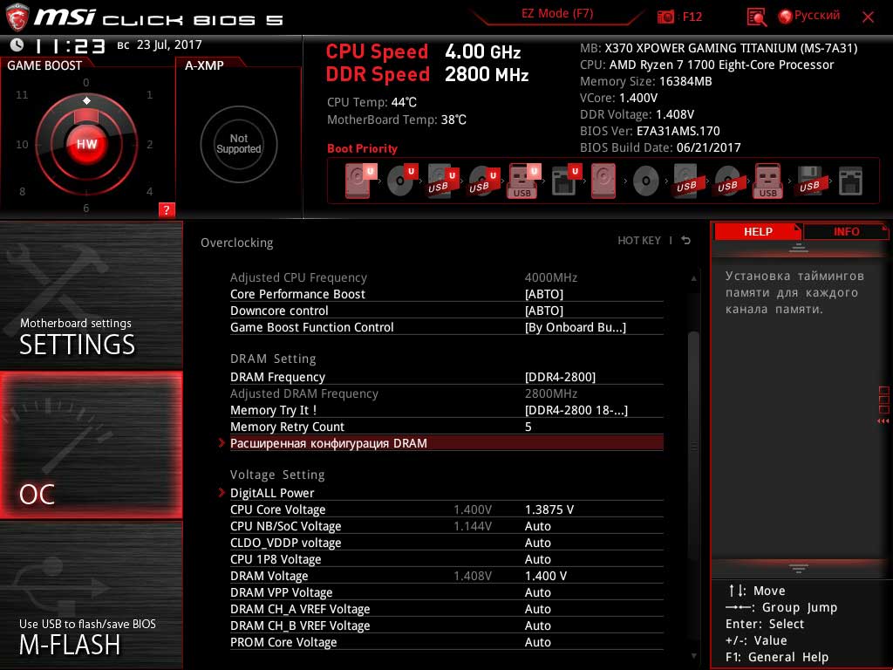Click the Overclocking page heading
The image size is (893, 670).
[236, 243]
